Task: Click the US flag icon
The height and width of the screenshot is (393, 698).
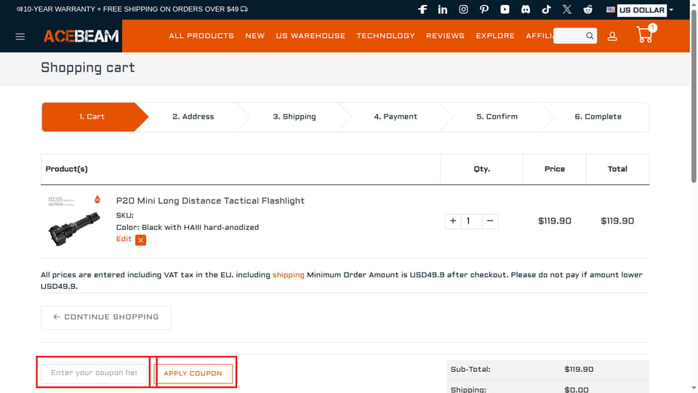Action: pos(611,9)
